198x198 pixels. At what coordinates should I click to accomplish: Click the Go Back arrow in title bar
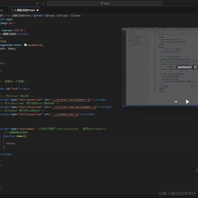click(x=37, y=3)
